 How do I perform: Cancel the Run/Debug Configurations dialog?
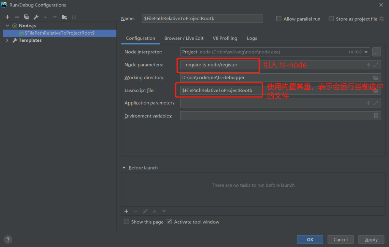pos(340,239)
